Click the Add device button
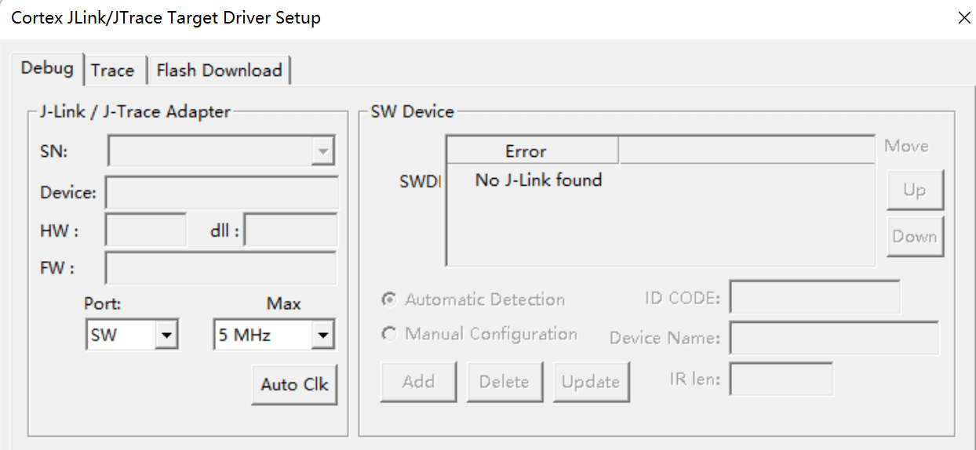This screenshot has height=450, width=976. click(418, 382)
